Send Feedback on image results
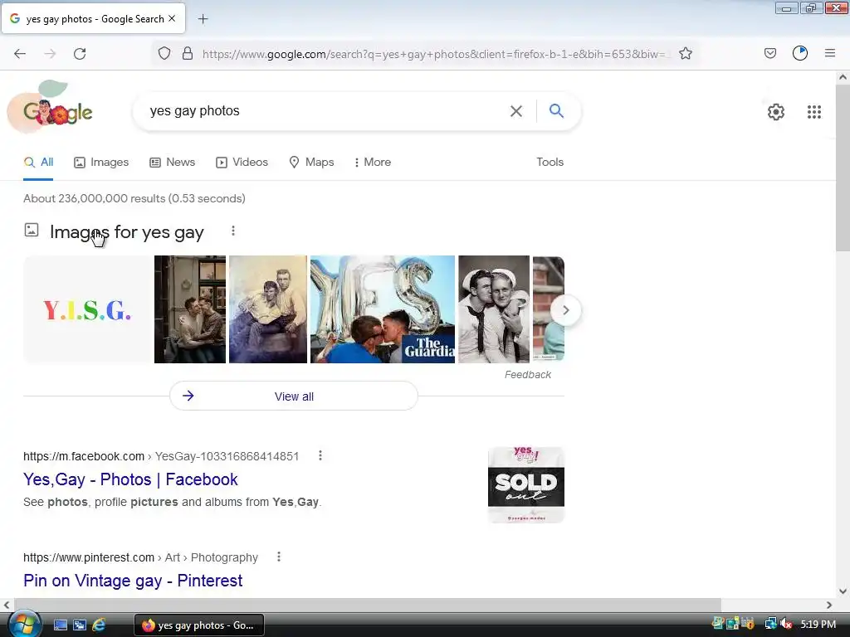This screenshot has width=850, height=637. 527,375
